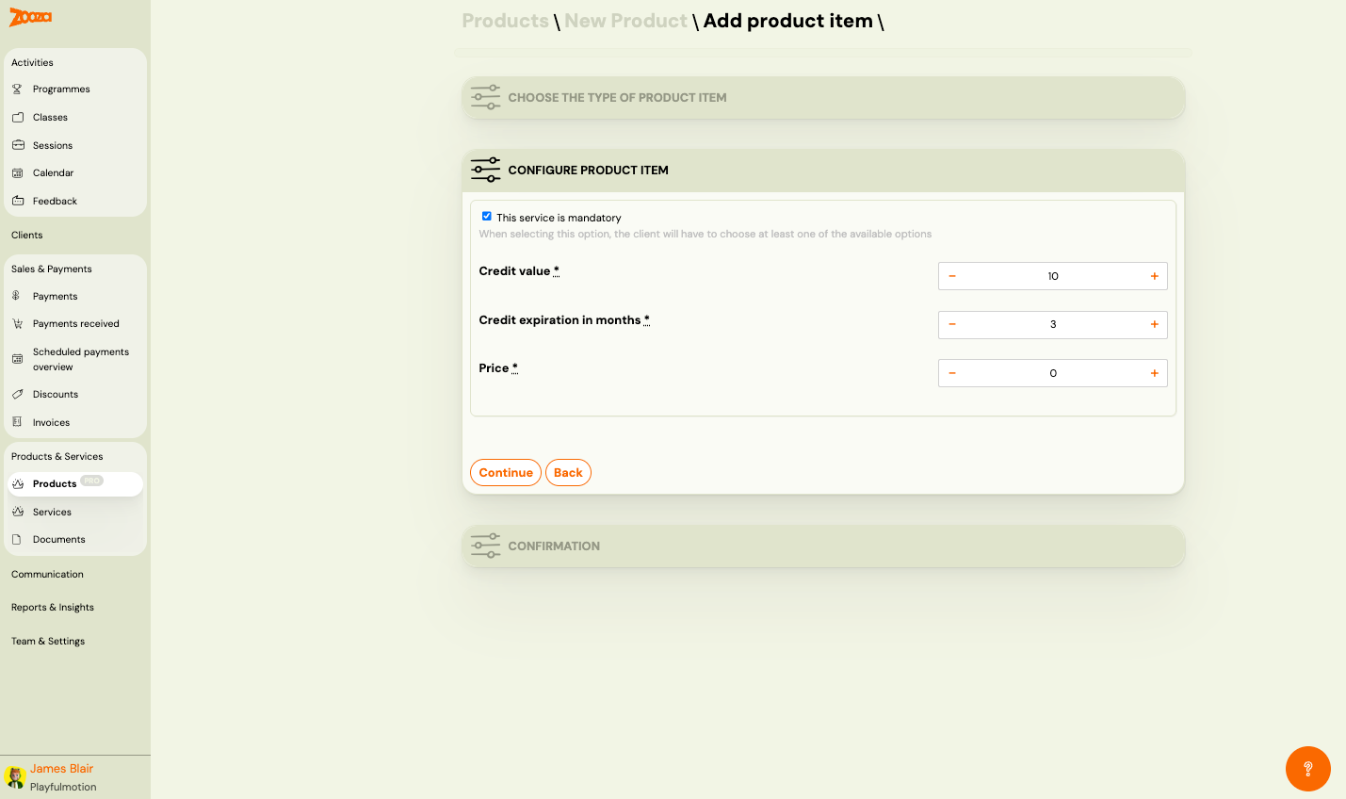
Task: Click the Back button
Action: tap(568, 472)
